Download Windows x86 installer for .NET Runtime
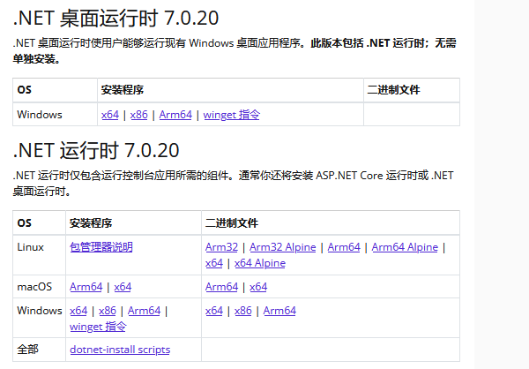Viewport: 529px width, 369px height. click(108, 311)
